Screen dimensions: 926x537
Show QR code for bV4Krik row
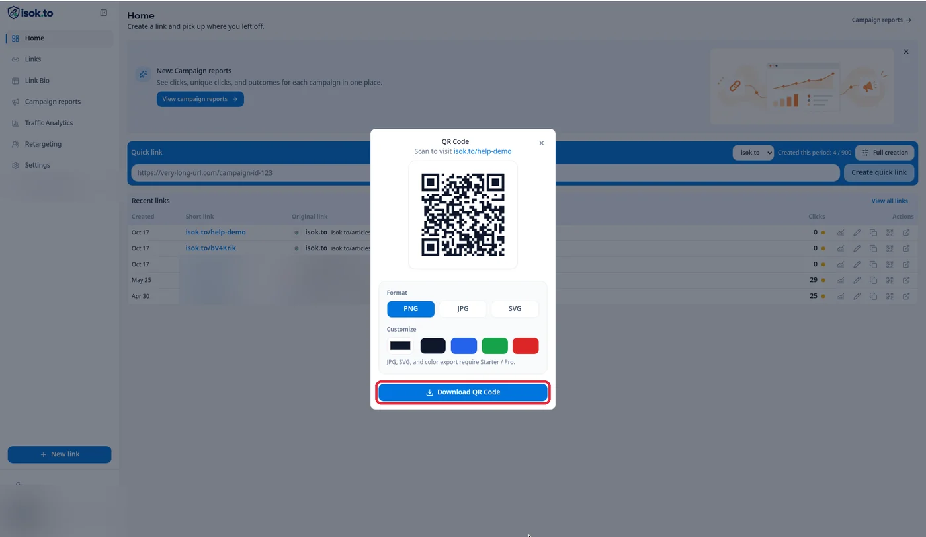890,248
